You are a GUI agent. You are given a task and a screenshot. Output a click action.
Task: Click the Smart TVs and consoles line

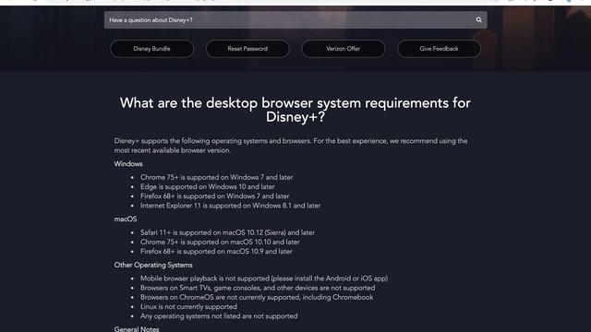[258, 288]
